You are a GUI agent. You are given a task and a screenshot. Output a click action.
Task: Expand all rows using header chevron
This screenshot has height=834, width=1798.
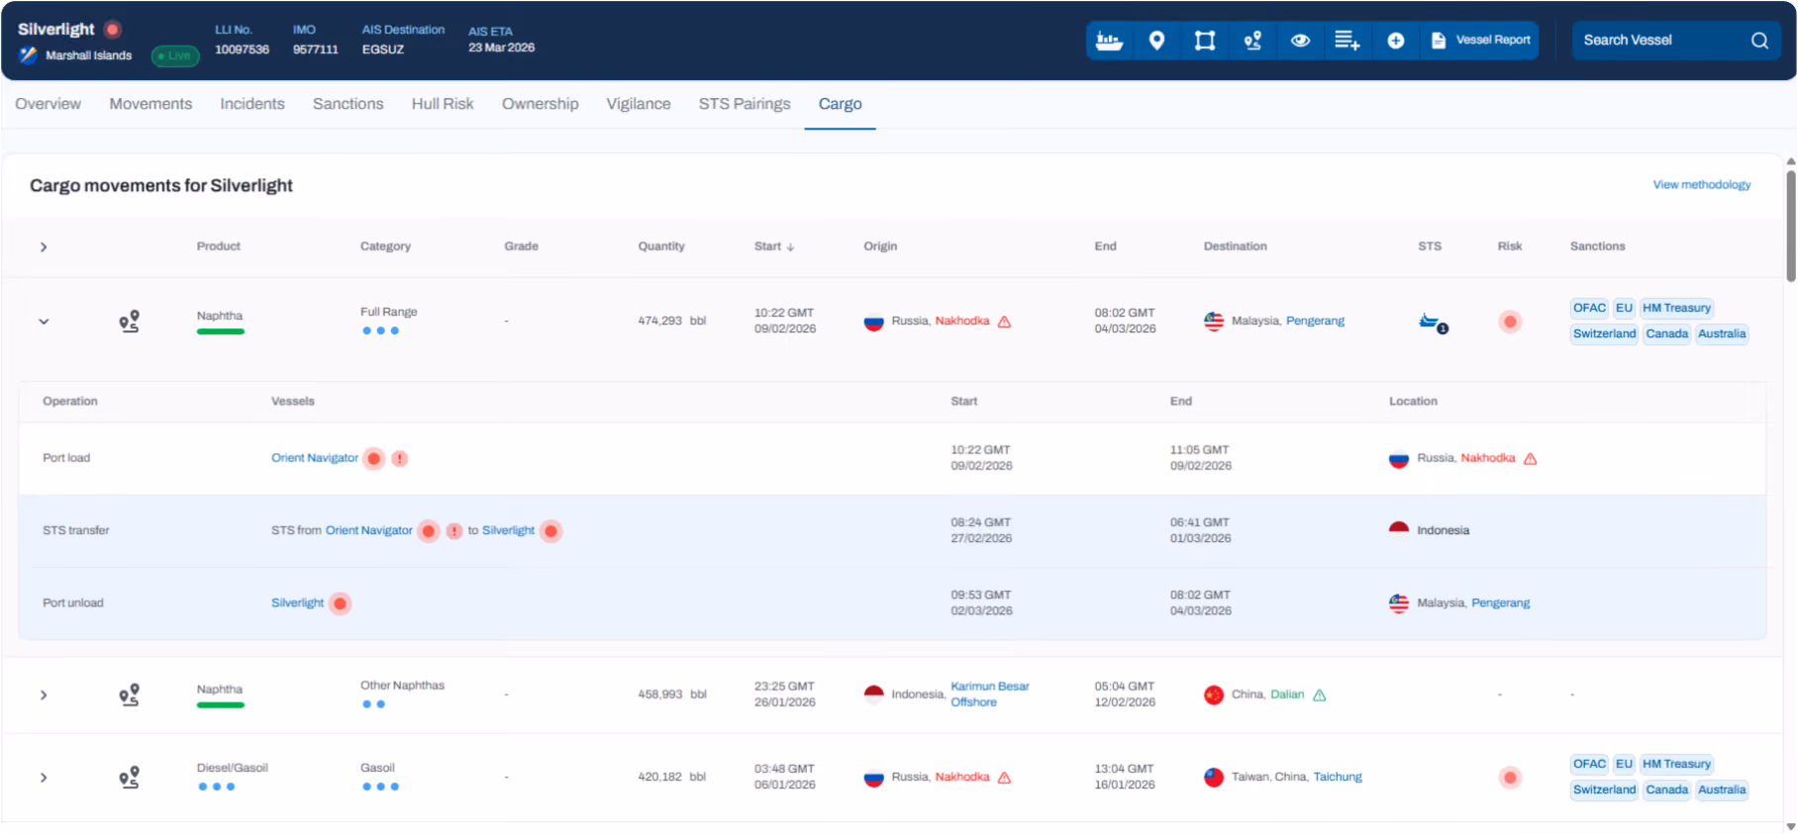pyautogui.click(x=44, y=246)
